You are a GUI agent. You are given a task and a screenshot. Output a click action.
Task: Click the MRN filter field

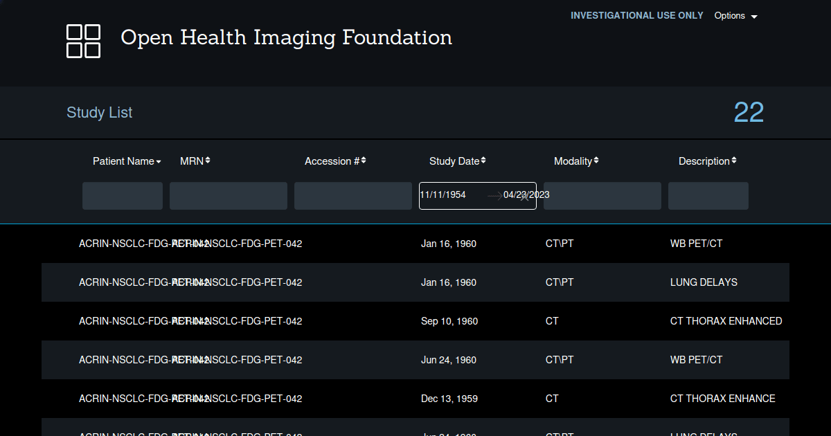(x=228, y=195)
